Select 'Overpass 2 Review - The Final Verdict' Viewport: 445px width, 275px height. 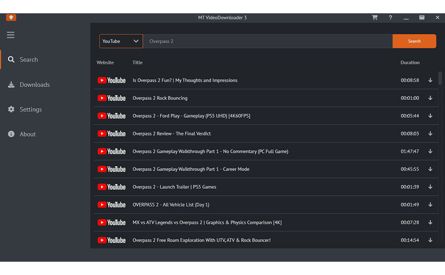(172, 133)
